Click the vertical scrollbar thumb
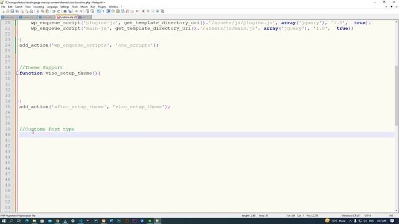 (397, 95)
